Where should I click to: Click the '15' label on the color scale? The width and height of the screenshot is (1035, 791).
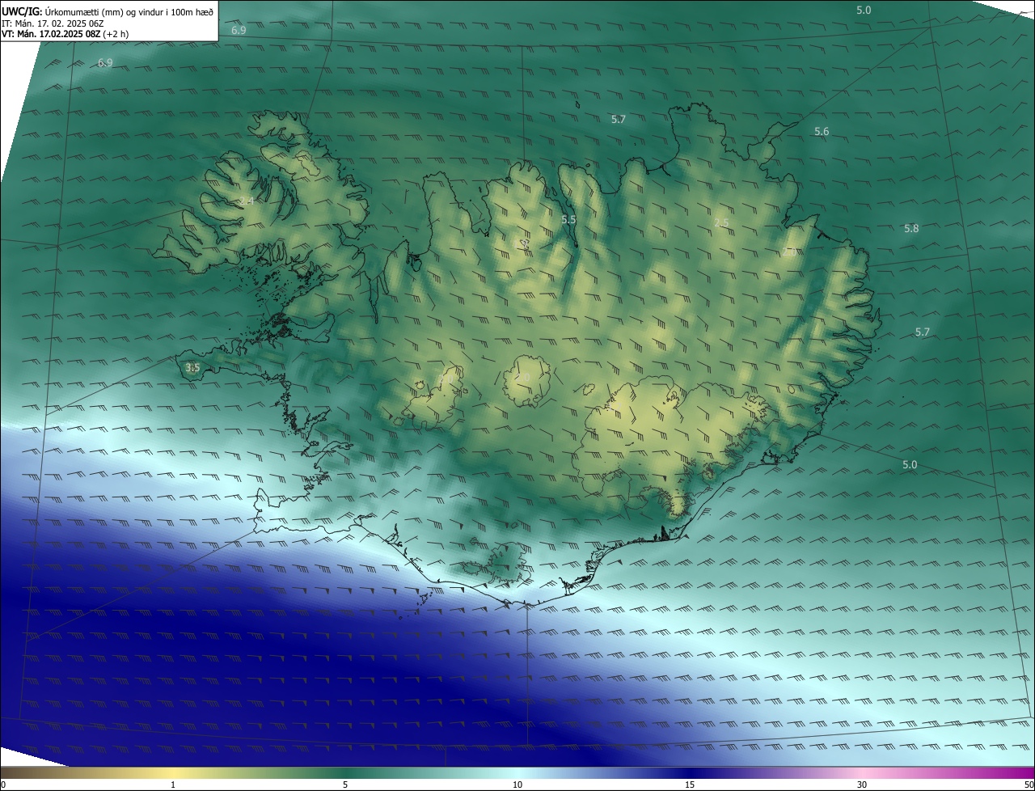[x=690, y=785]
